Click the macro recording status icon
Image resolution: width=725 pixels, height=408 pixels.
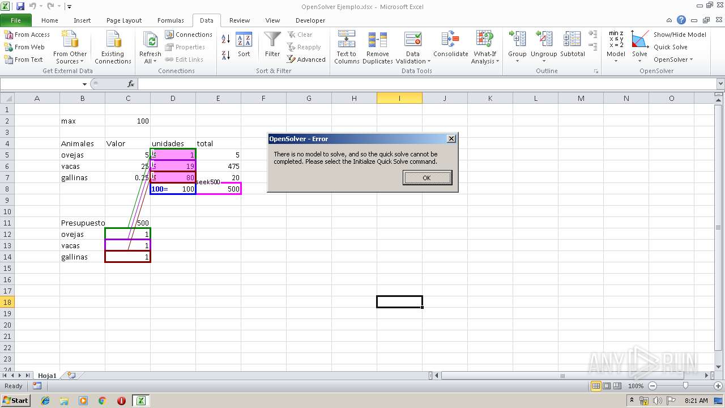pyautogui.click(x=37, y=386)
